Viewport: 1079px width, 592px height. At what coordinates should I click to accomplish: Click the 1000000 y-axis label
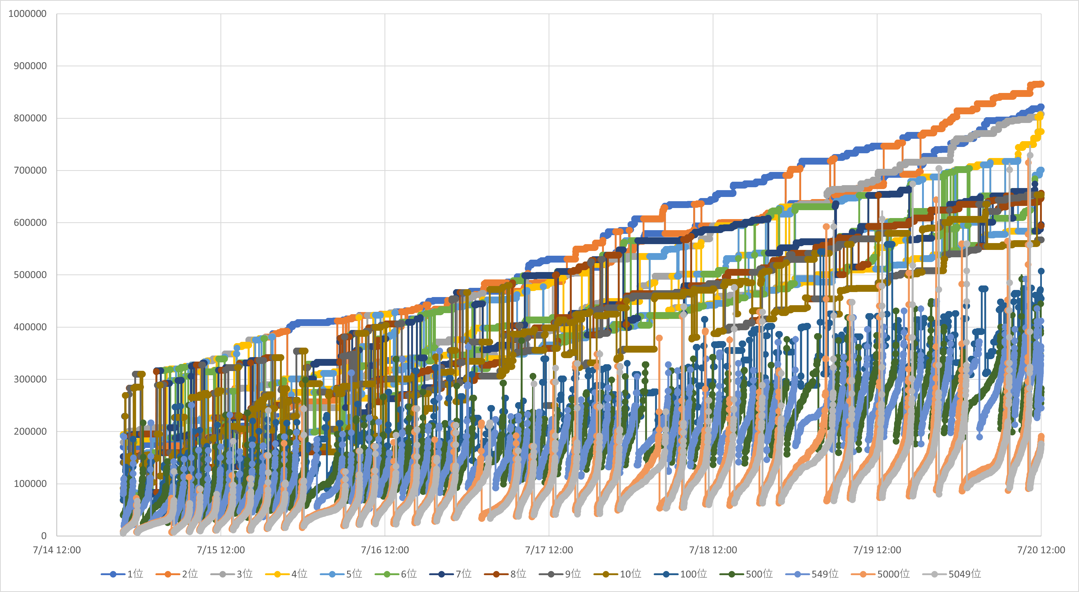pos(27,14)
